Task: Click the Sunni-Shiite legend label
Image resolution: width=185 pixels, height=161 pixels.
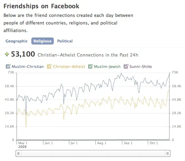Action: pyautogui.click(x=141, y=67)
